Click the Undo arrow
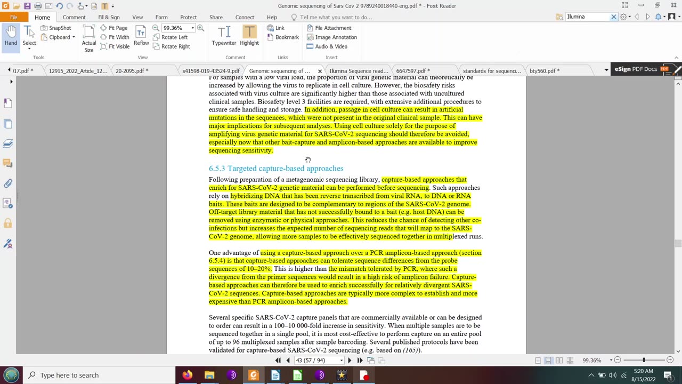The image size is (682, 384). coord(59,6)
